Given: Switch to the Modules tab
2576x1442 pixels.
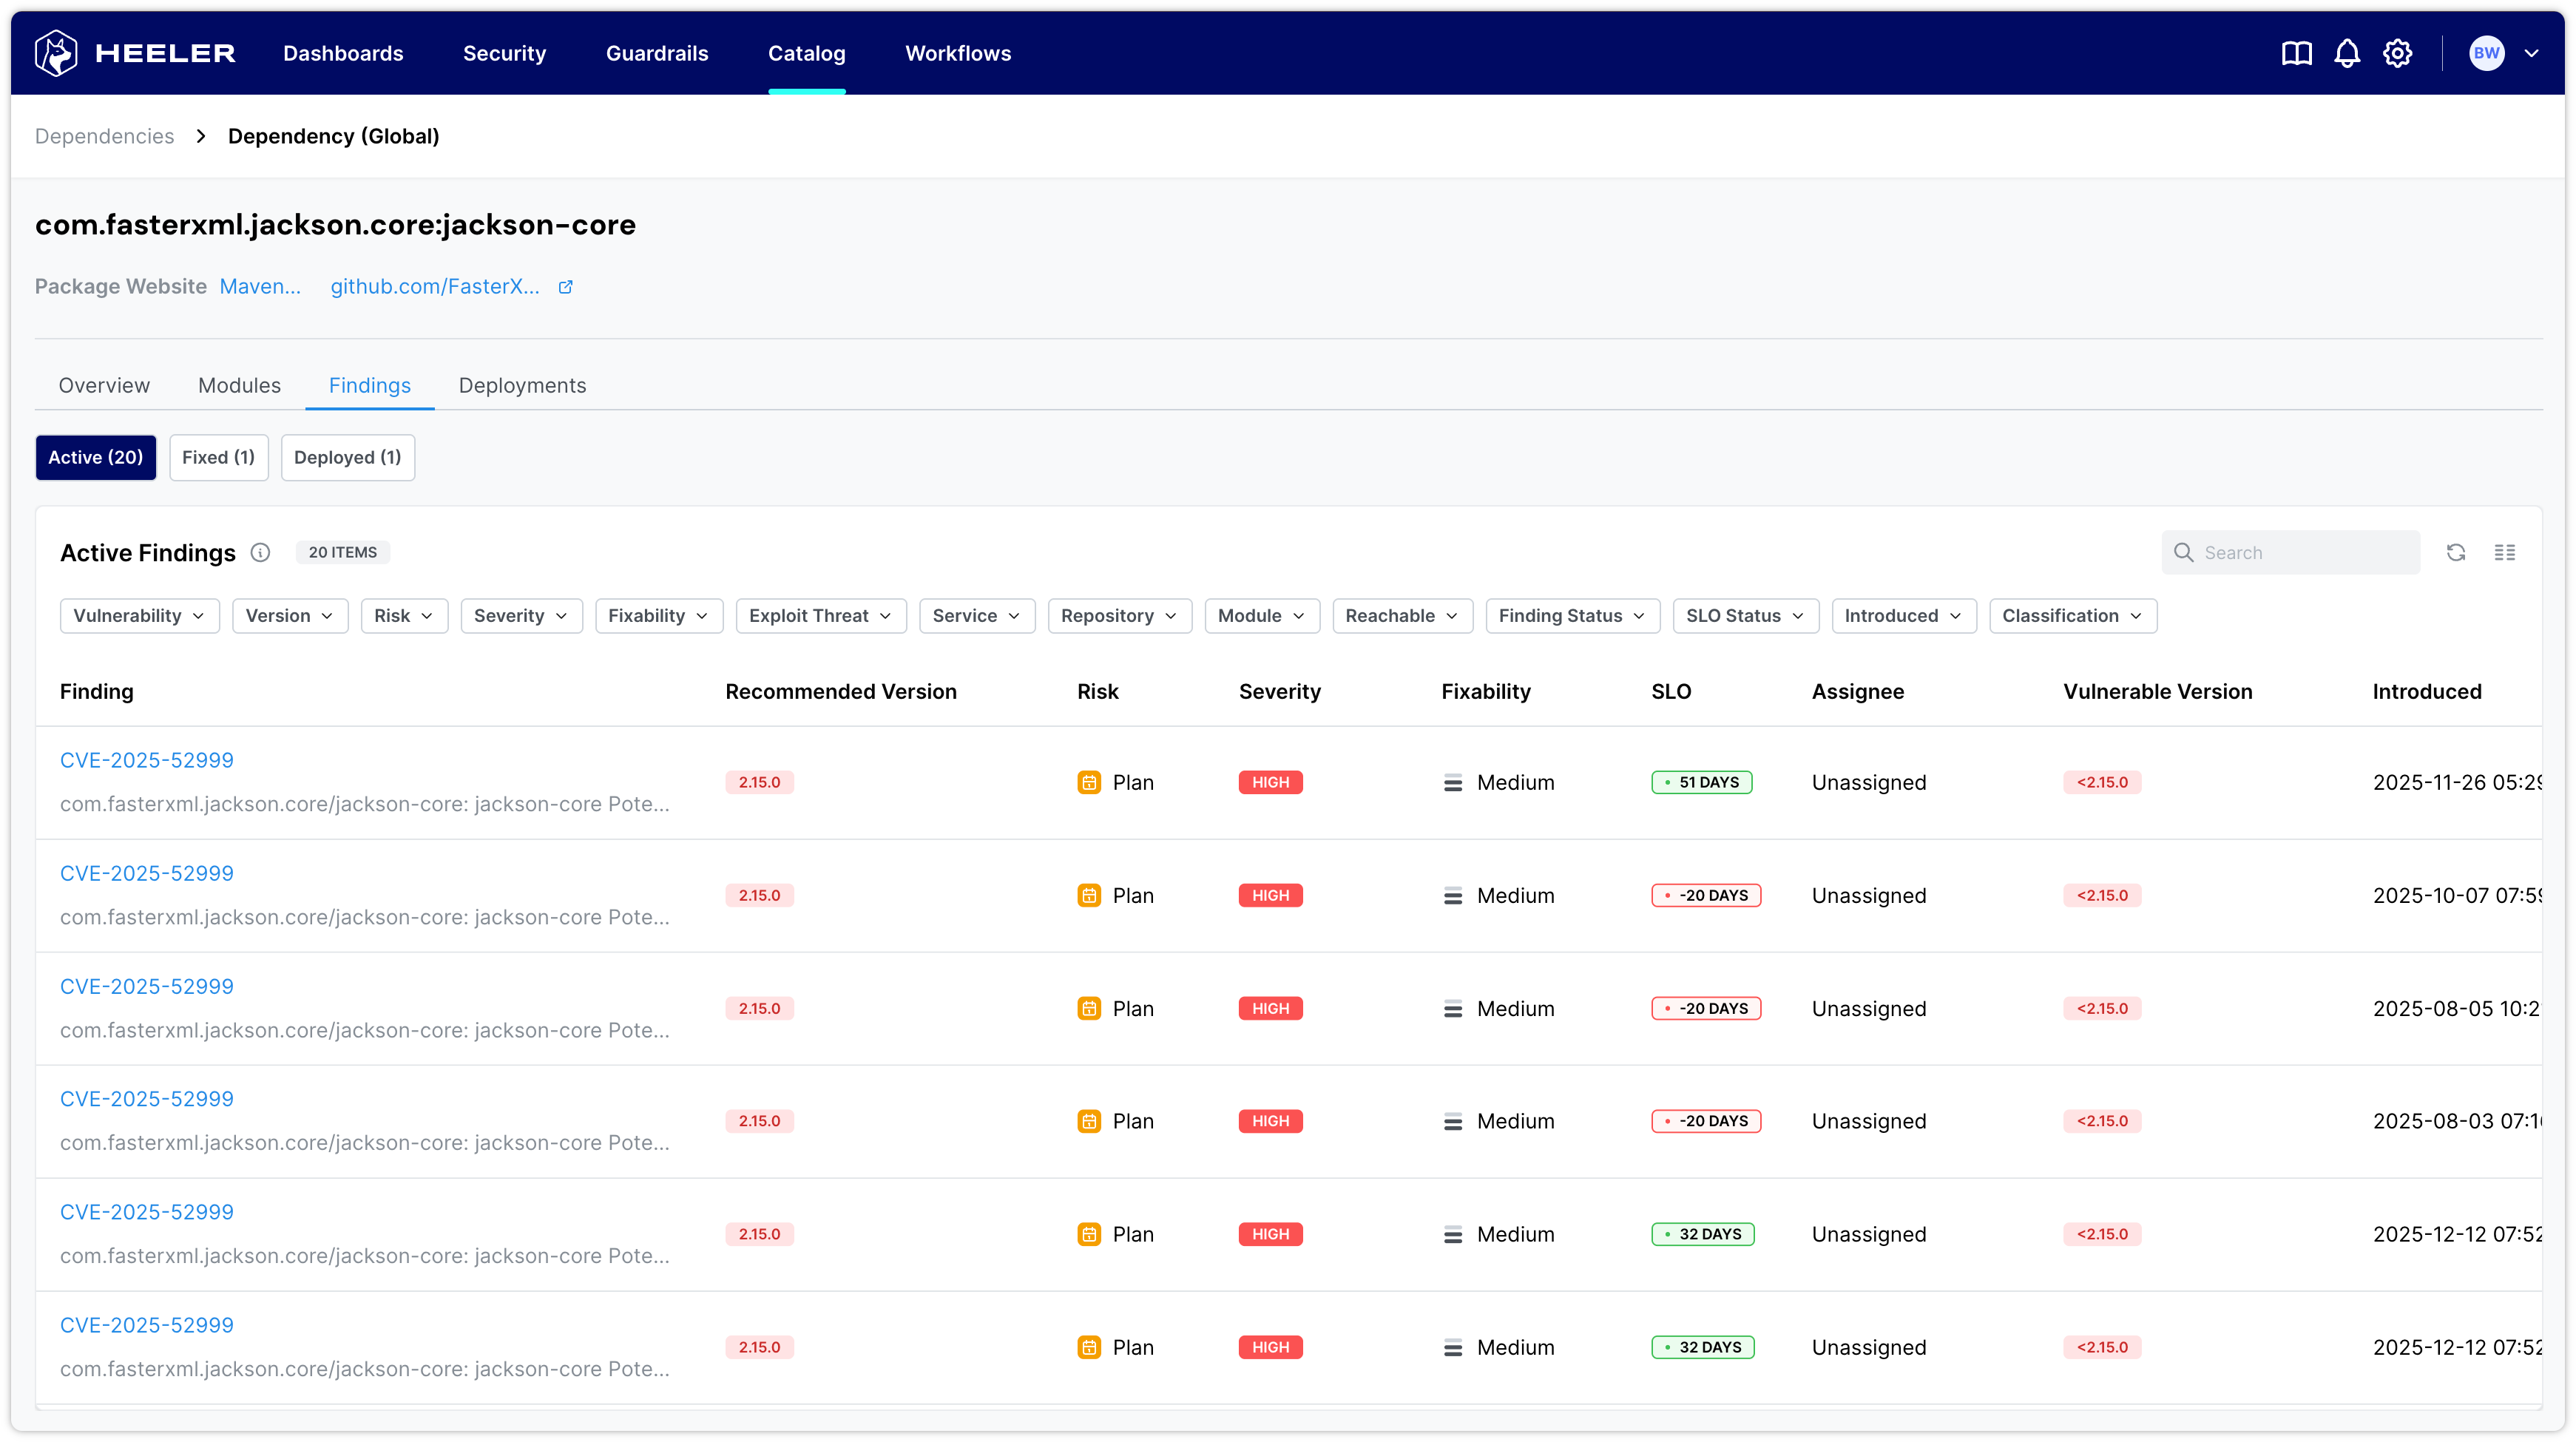Looking at the screenshot, I should [x=239, y=385].
